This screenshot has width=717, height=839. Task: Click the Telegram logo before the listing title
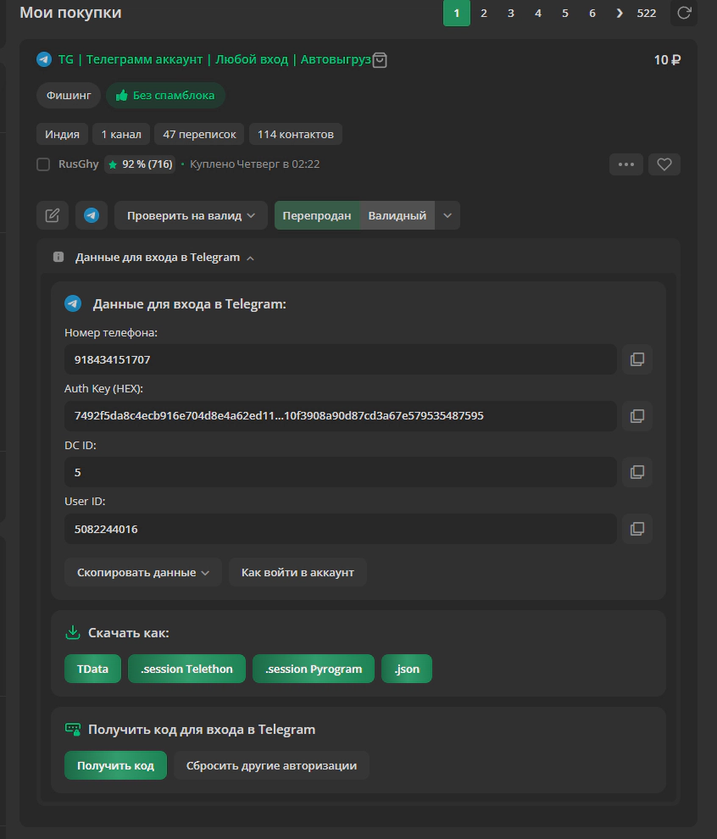[44, 59]
